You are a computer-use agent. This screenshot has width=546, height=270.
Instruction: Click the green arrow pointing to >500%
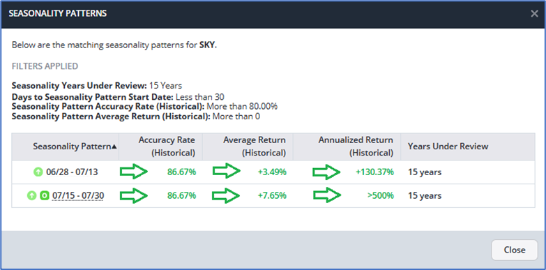[x=326, y=195]
